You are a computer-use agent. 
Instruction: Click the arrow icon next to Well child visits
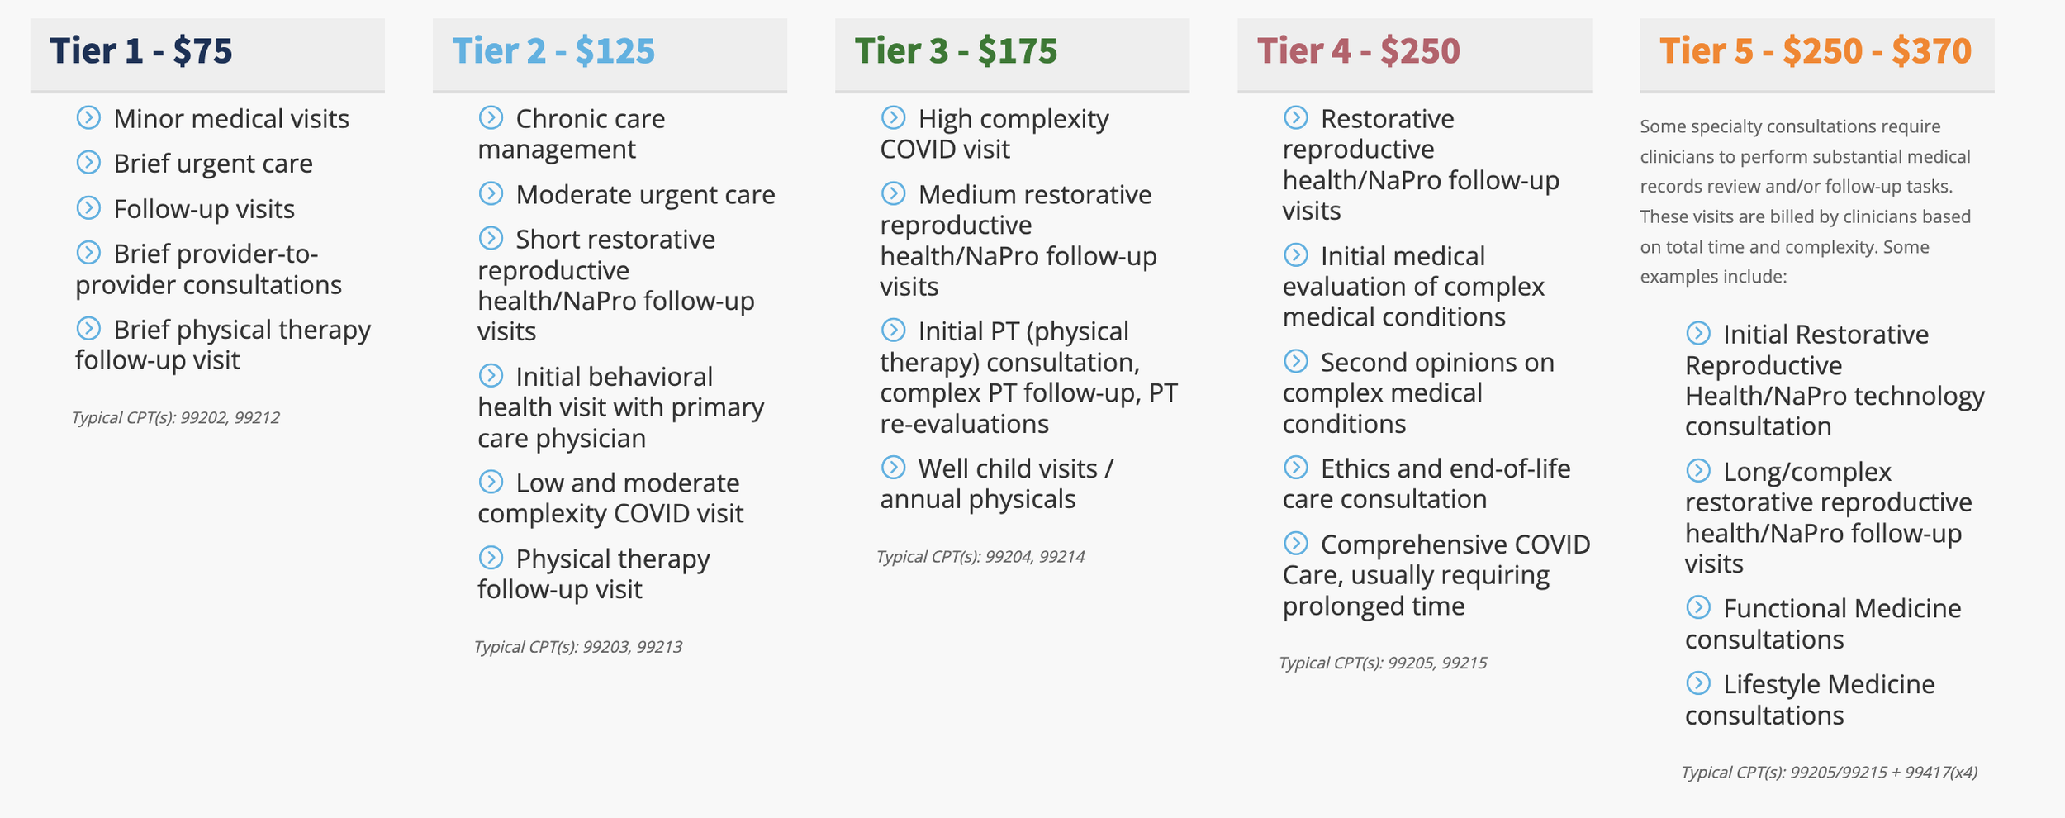[893, 467]
